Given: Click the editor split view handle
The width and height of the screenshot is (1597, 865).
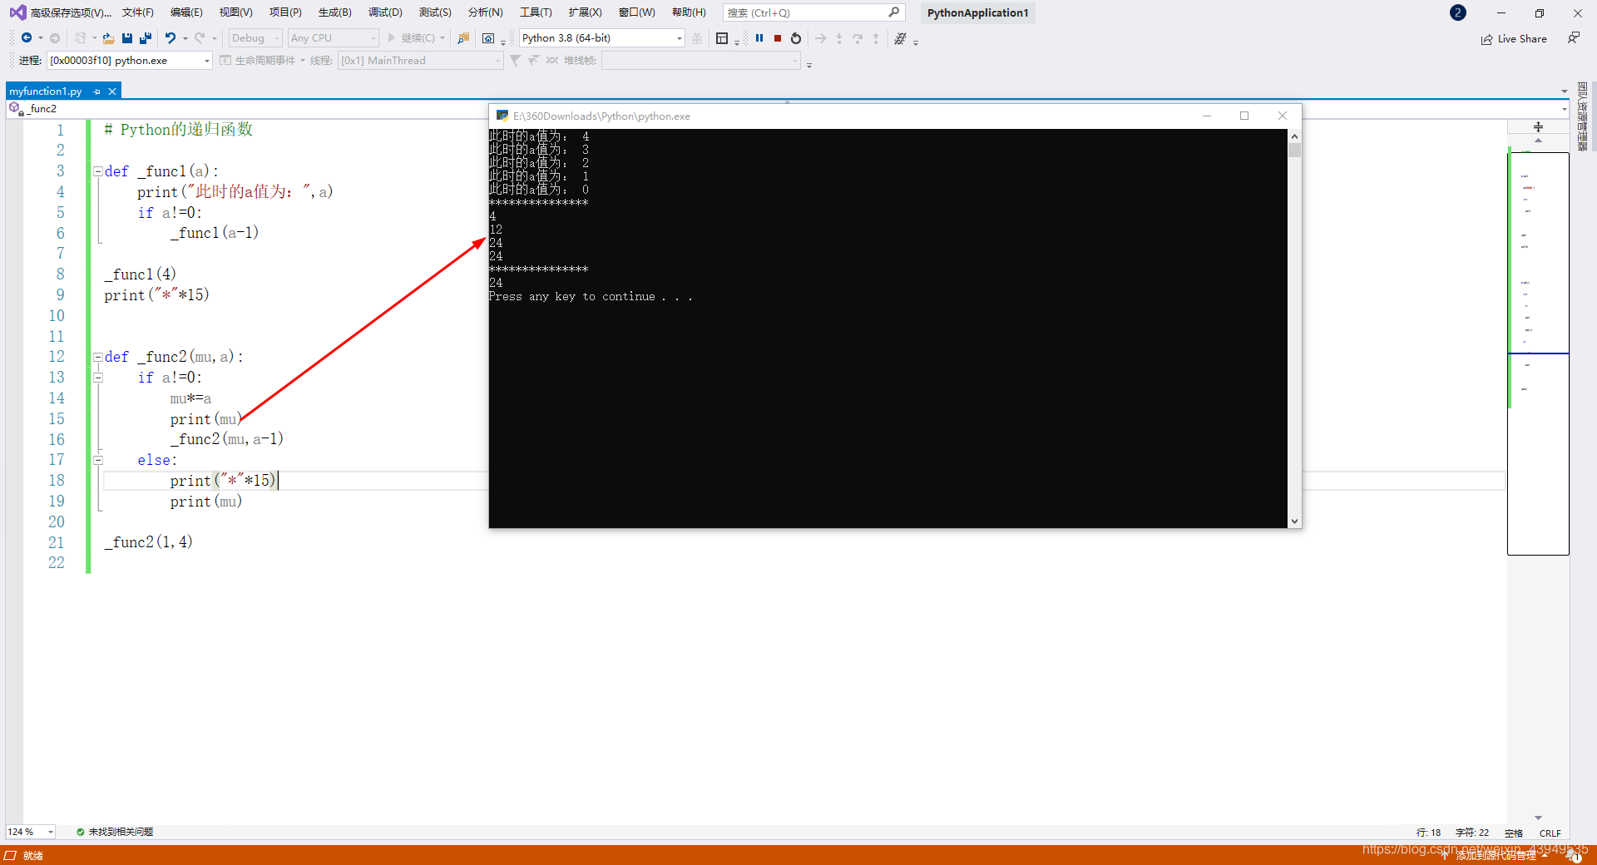Looking at the screenshot, I should click(1538, 126).
